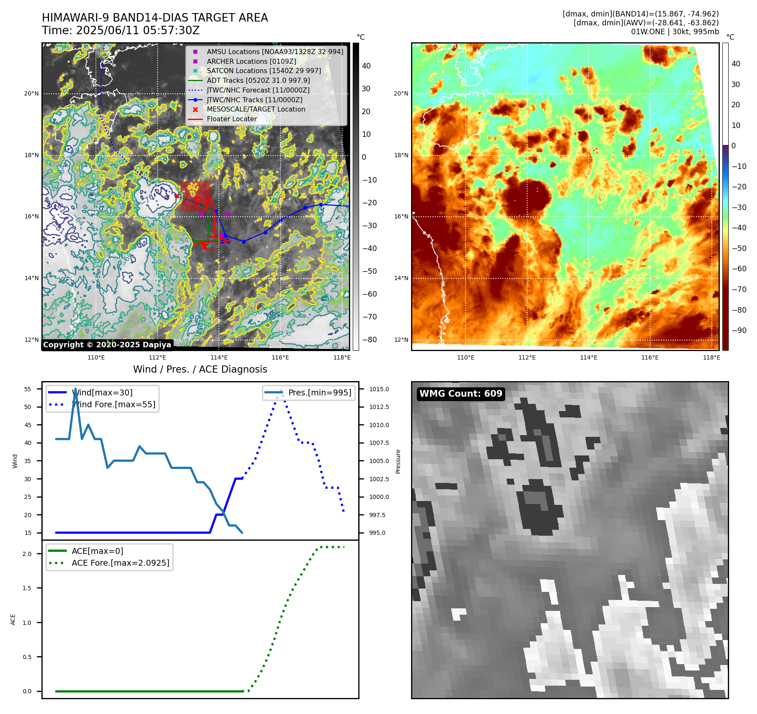
Task: Click the red X mesoscale target marker on the map
Action: [x=177, y=196]
